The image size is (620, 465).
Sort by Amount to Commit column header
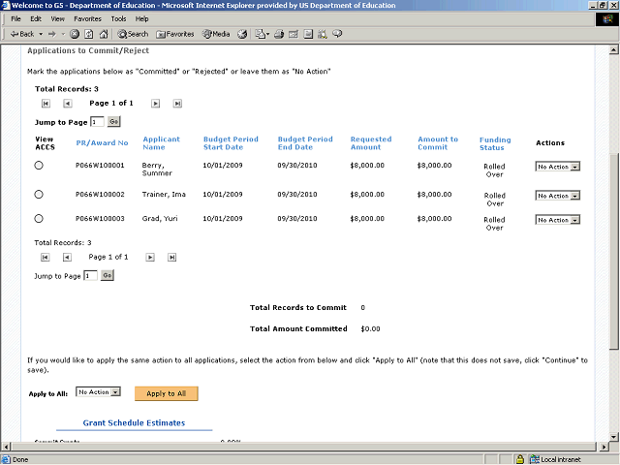[438, 143]
